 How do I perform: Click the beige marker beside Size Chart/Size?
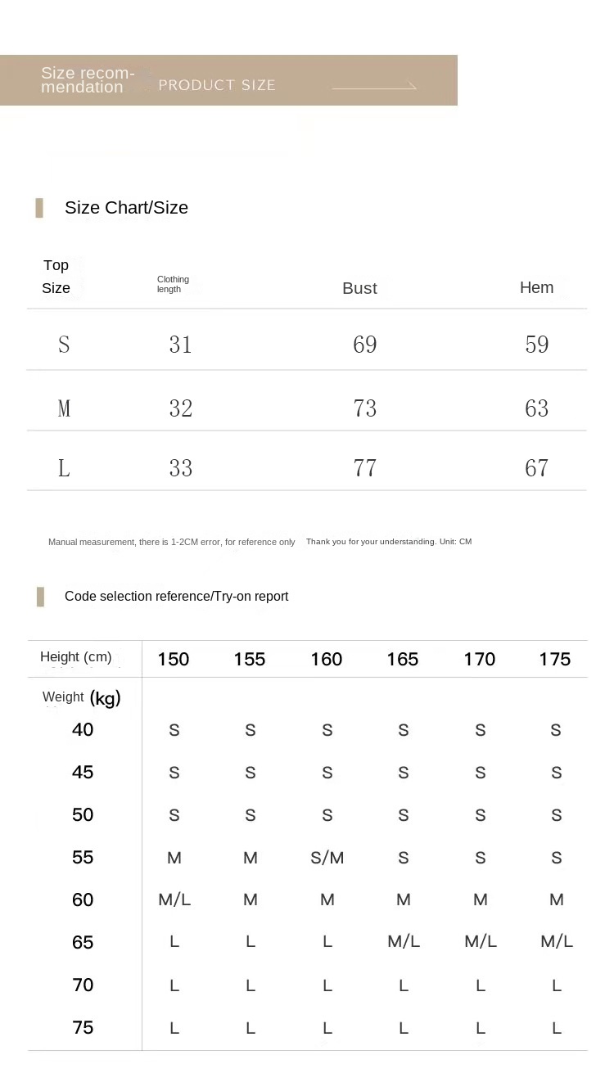click(x=39, y=208)
